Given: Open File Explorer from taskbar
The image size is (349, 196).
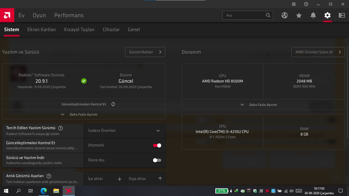Looking at the screenshot, I should tap(56, 191).
